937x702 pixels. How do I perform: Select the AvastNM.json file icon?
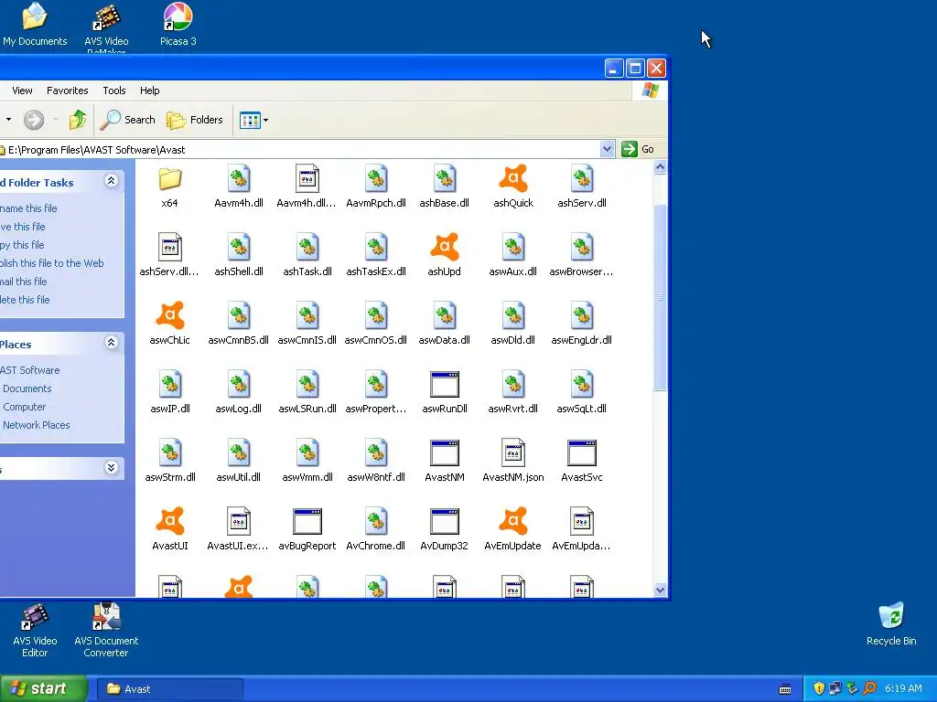tap(513, 453)
